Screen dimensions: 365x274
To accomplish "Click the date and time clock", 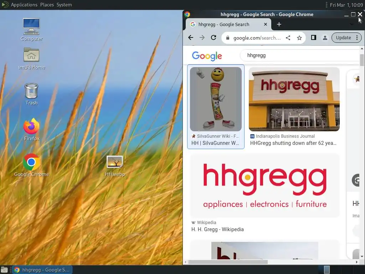I will 346,5.
